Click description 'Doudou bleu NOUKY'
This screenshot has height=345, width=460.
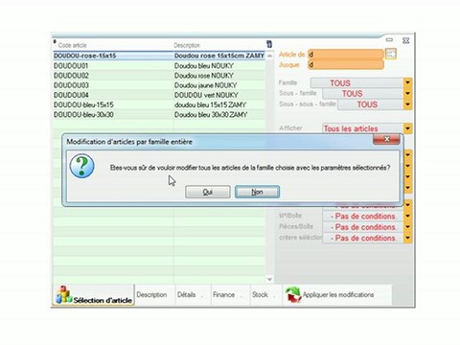tap(204, 66)
